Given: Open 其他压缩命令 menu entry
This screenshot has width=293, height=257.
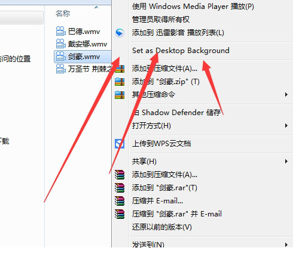Looking at the screenshot, I should (x=154, y=95).
